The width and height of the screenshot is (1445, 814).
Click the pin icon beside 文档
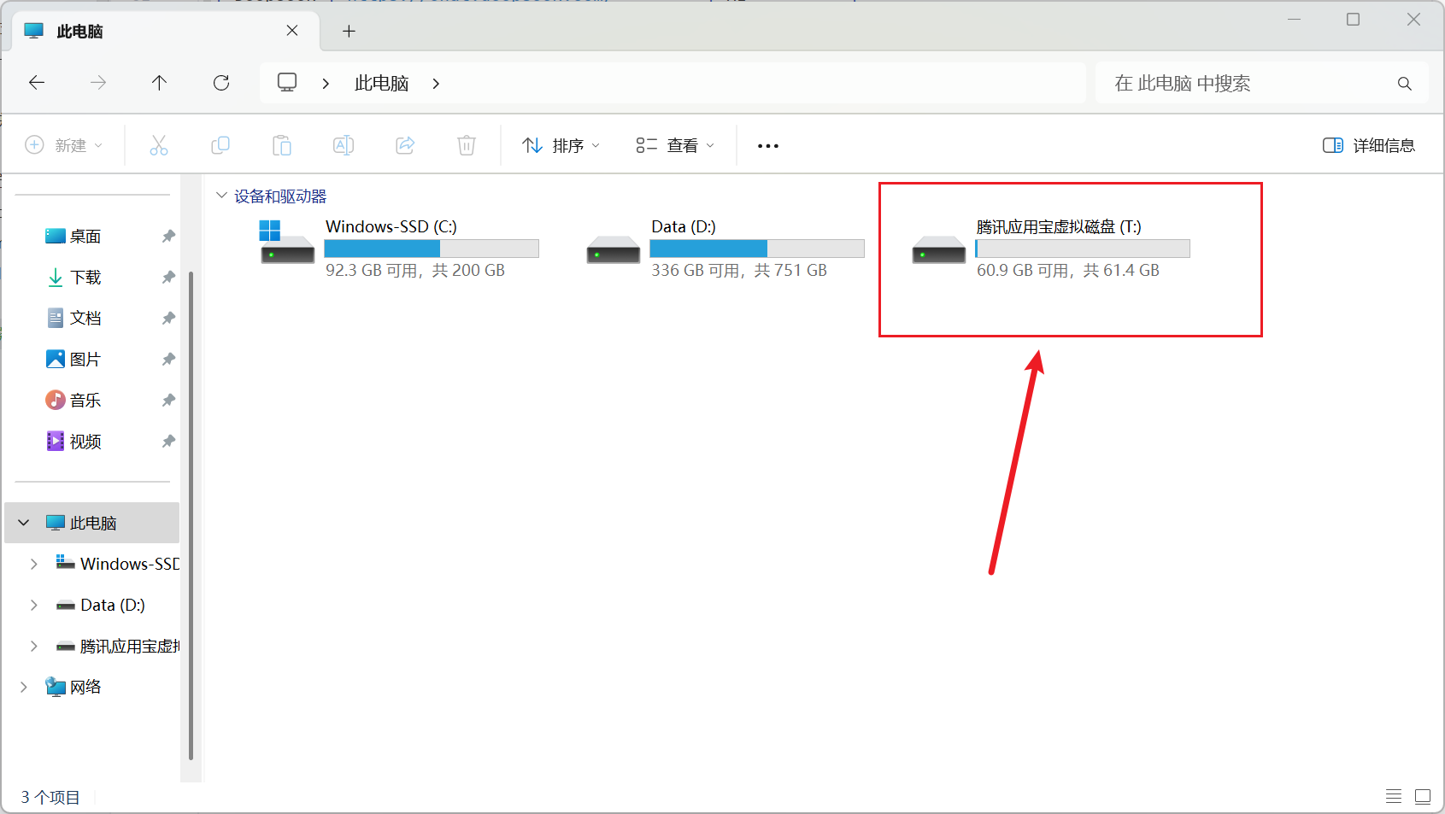click(x=168, y=318)
